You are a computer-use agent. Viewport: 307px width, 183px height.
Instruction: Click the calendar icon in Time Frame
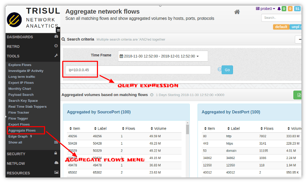pos(121,56)
